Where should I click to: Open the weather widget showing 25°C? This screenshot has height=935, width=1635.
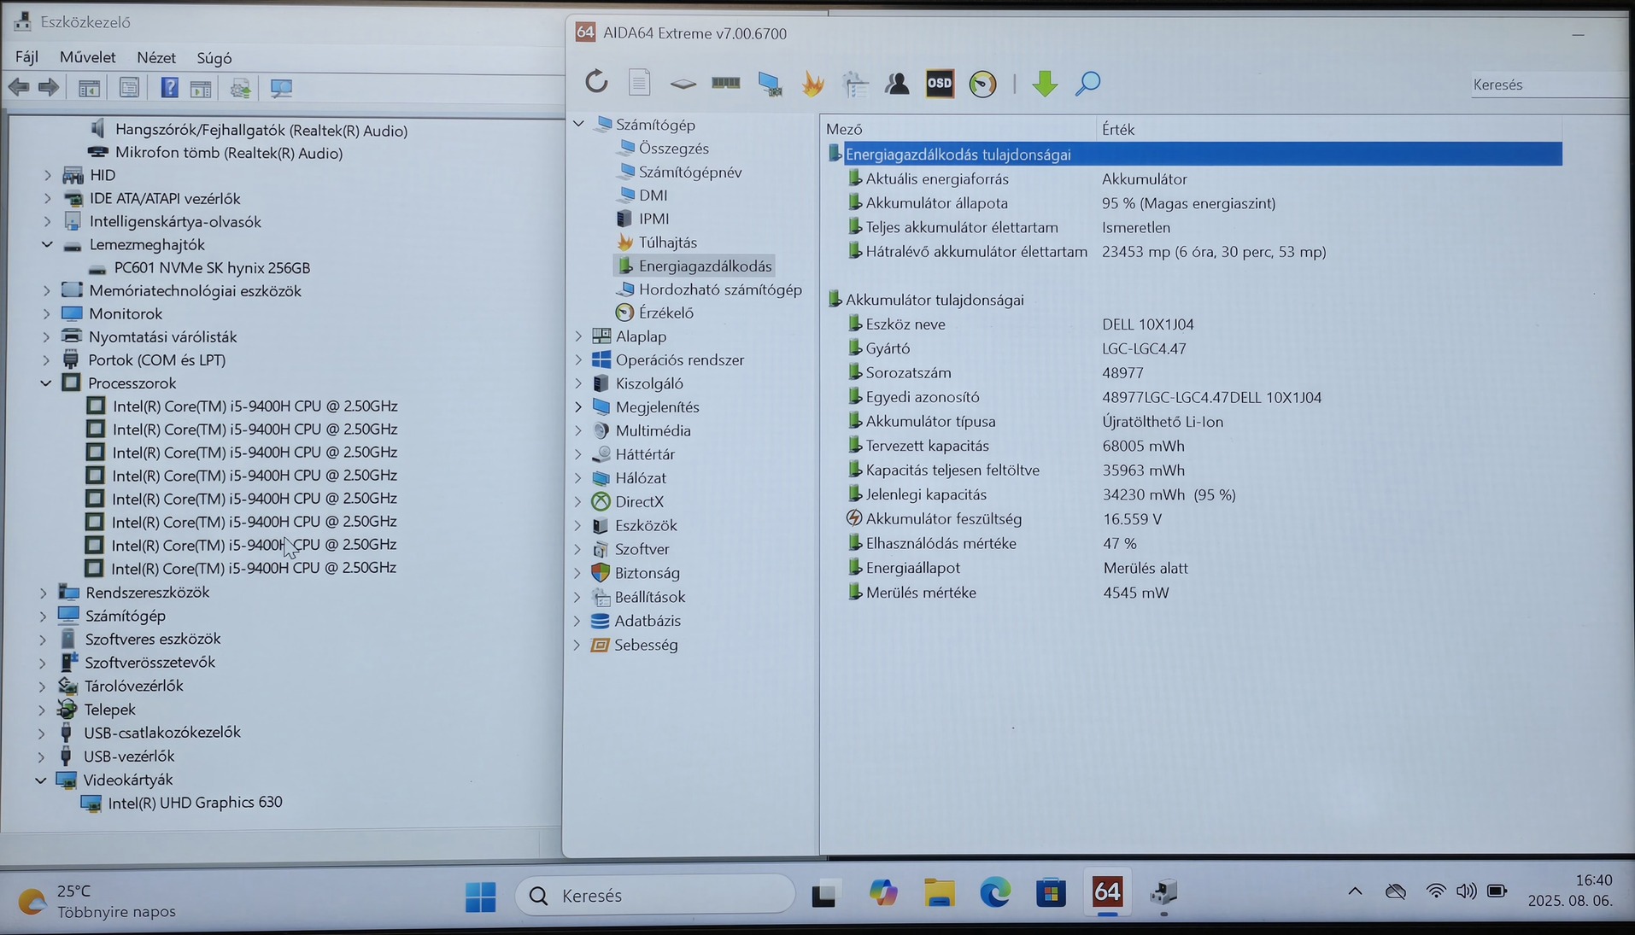(96, 901)
